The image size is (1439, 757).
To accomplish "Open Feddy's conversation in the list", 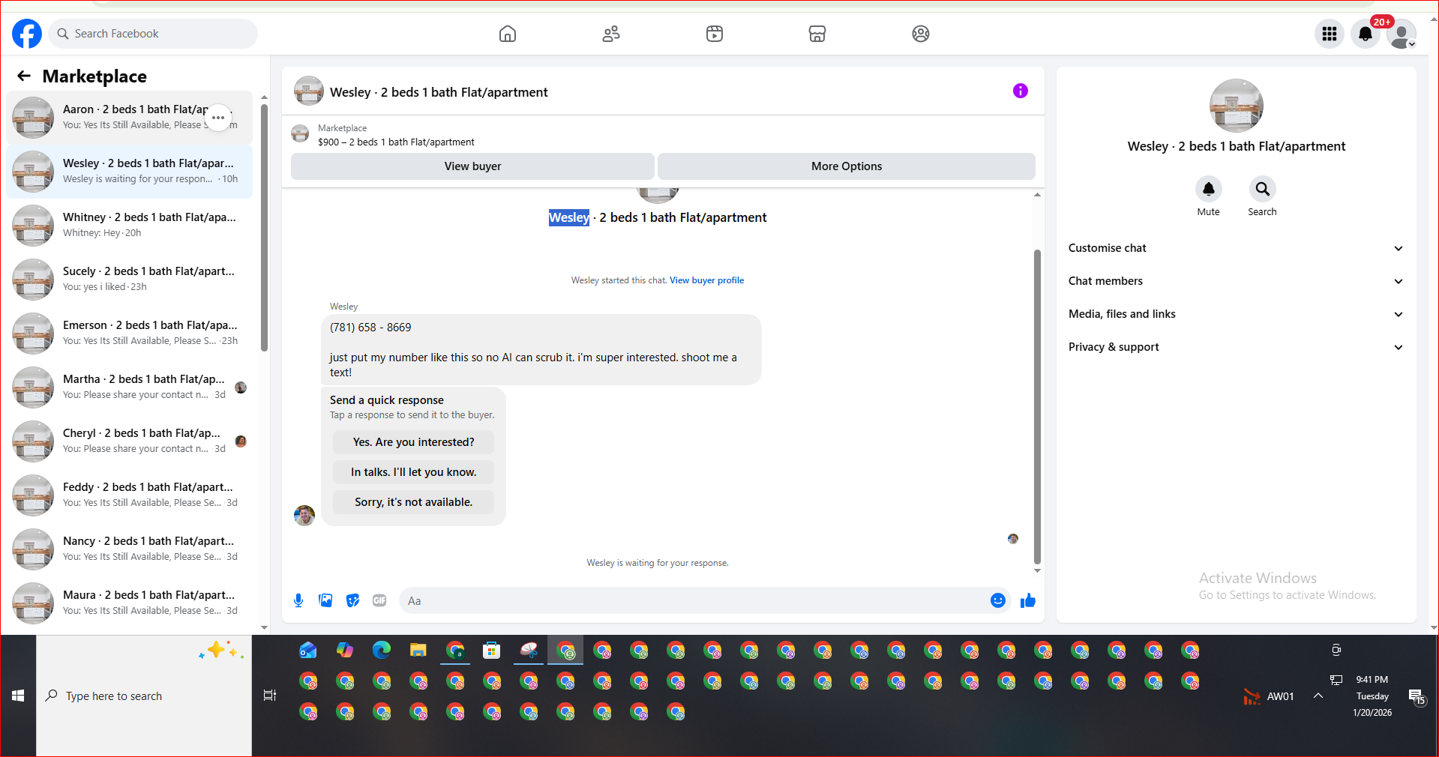I will pyautogui.click(x=129, y=495).
